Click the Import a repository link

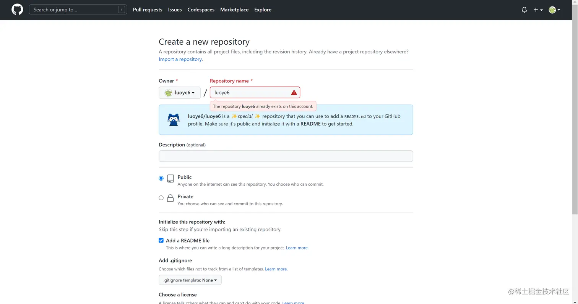pyautogui.click(x=181, y=59)
